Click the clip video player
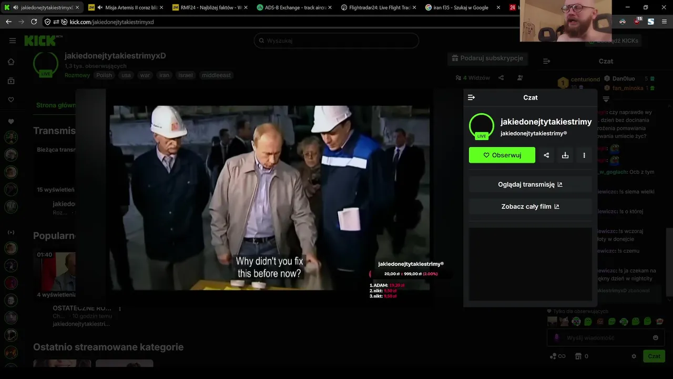673x379 pixels. point(270,198)
